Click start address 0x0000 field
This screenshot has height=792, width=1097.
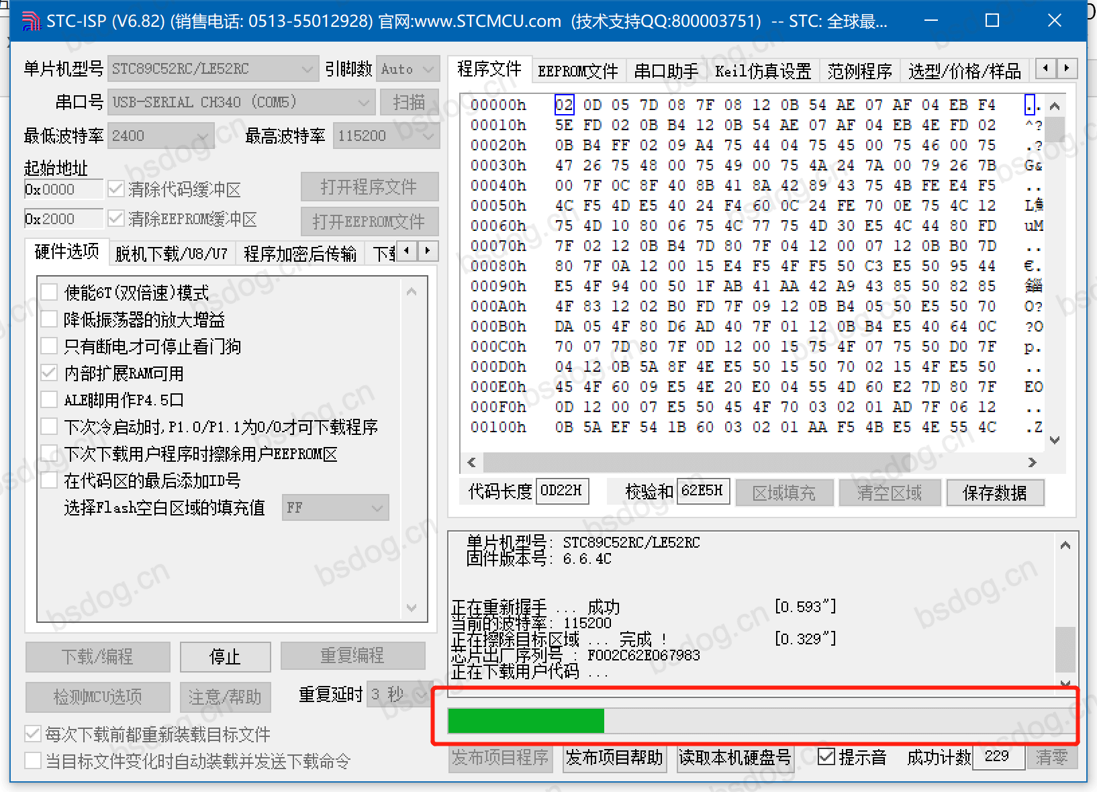pos(64,189)
